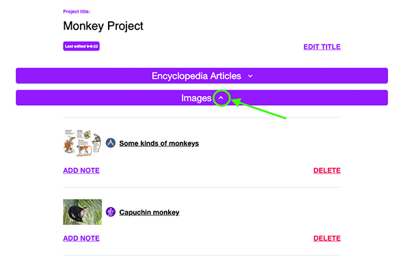Open the monkeys illustration thumbnail
The image size is (410, 257).
click(83, 143)
